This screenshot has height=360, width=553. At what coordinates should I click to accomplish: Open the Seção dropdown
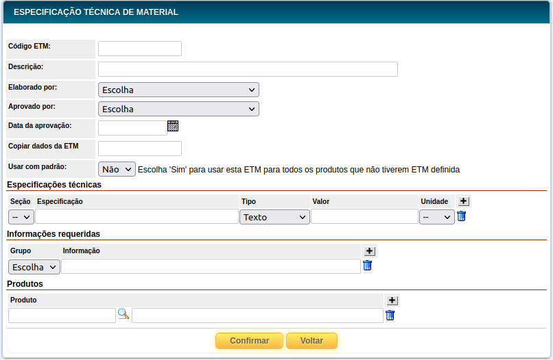21,217
